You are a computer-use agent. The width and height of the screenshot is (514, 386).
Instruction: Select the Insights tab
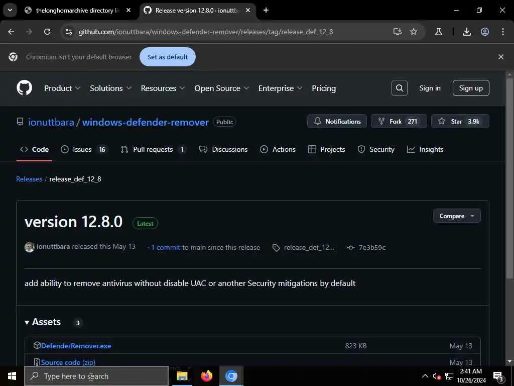point(425,149)
